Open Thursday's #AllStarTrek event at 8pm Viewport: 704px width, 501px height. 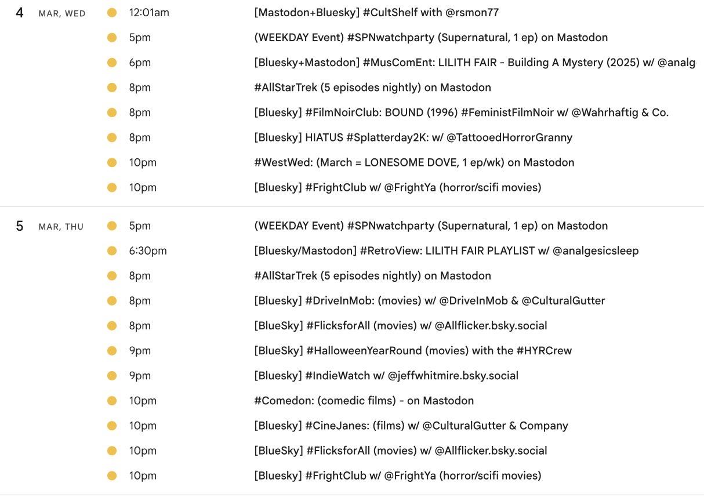pyautogui.click(x=372, y=276)
